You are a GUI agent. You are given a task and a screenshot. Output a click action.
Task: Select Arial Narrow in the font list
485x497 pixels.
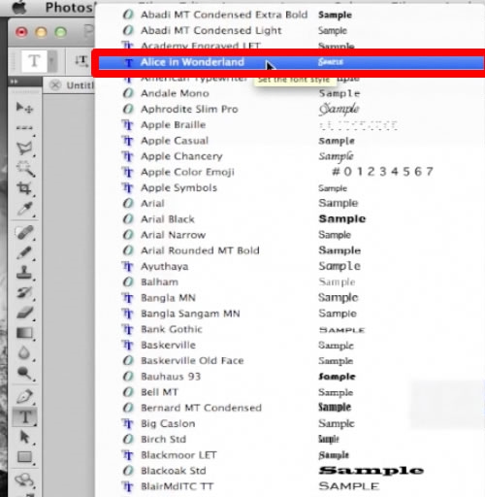pyautogui.click(x=174, y=235)
